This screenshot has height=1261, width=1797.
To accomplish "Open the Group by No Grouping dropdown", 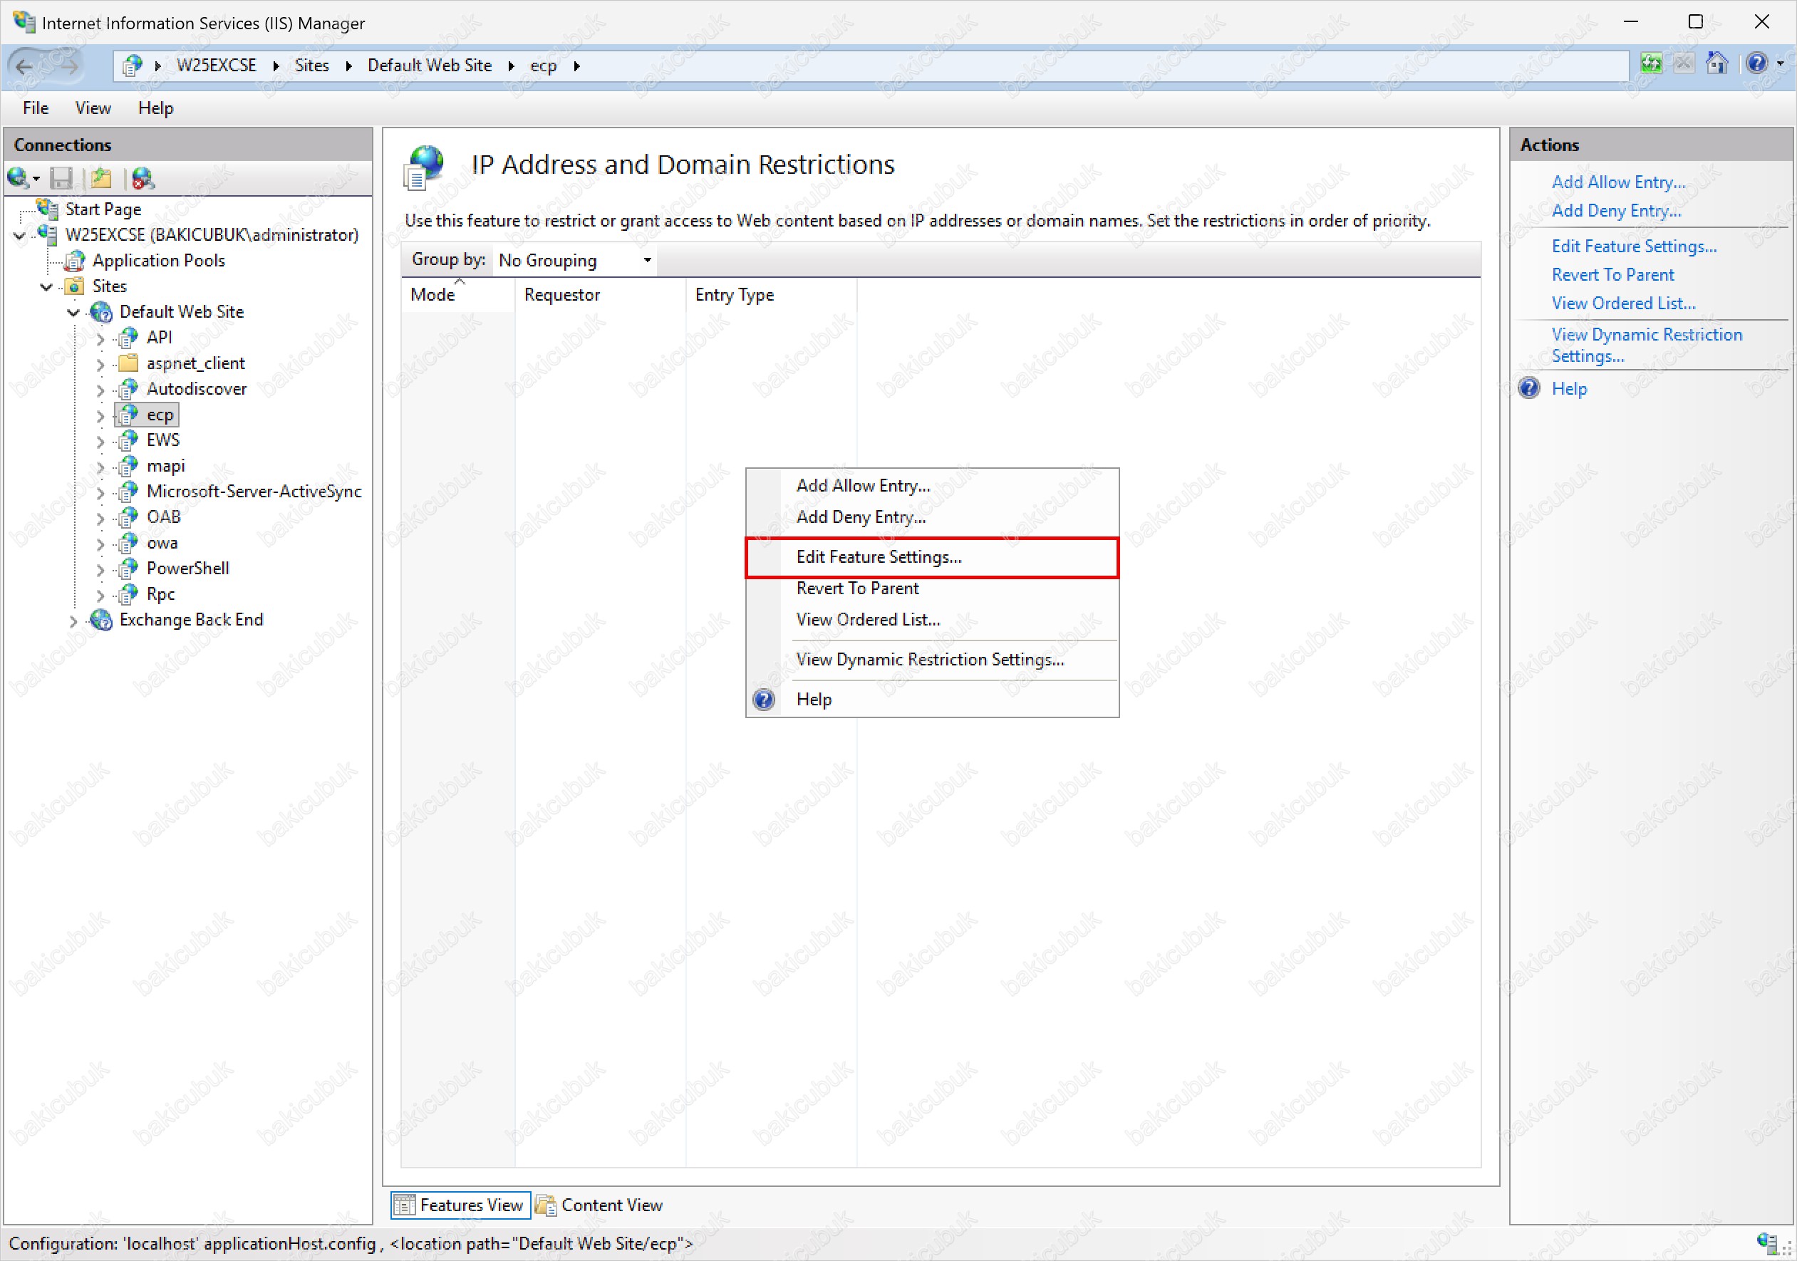I will [574, 260].
